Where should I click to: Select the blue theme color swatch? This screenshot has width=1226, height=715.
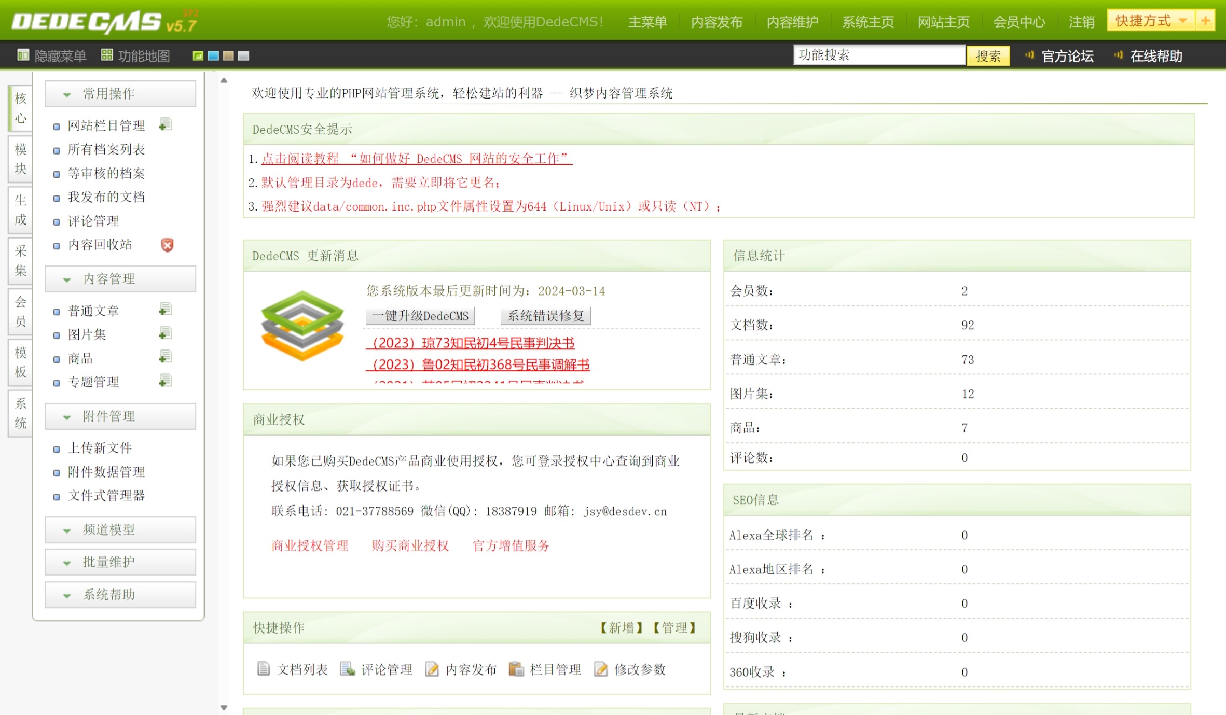point(213,55)
